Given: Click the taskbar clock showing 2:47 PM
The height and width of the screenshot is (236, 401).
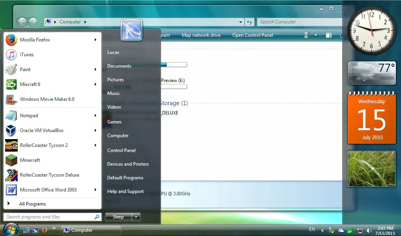Looking at the screenshot, I should point(385,231).
